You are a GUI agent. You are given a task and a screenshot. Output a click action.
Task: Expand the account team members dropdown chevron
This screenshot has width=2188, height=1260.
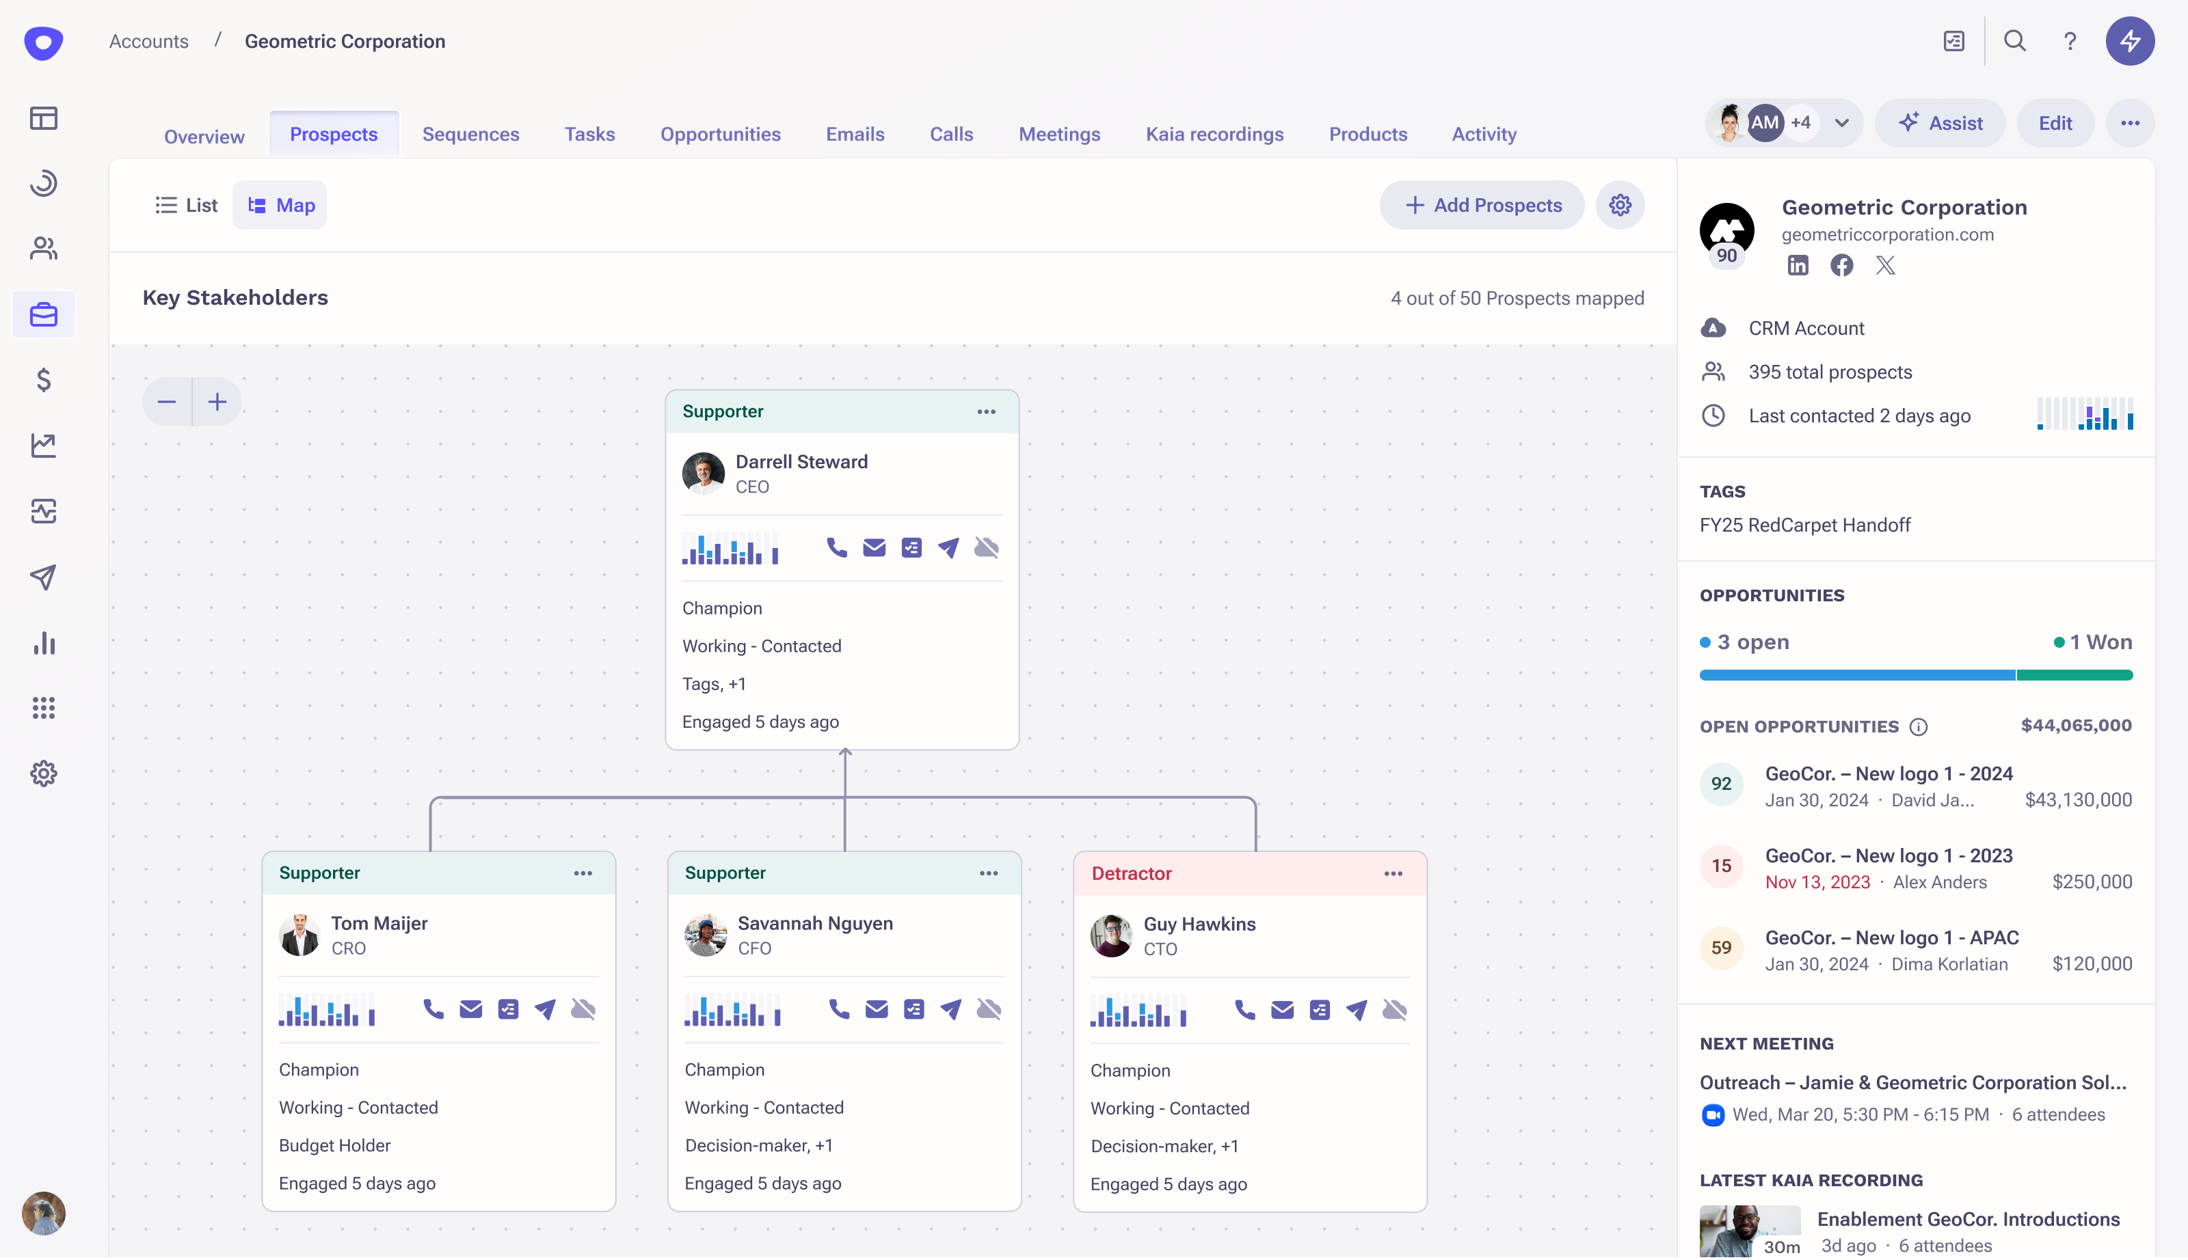(x=1841, y=123)
